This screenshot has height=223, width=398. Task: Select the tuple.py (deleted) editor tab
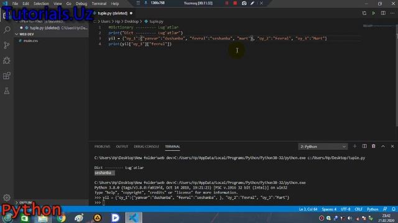113,13
